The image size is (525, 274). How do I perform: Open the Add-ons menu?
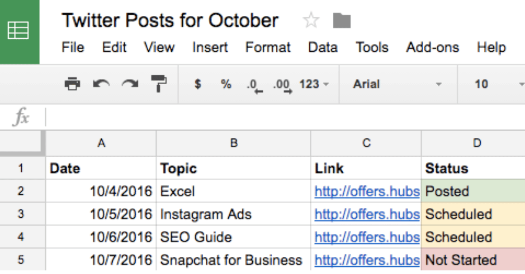click(x=432, y=47)
